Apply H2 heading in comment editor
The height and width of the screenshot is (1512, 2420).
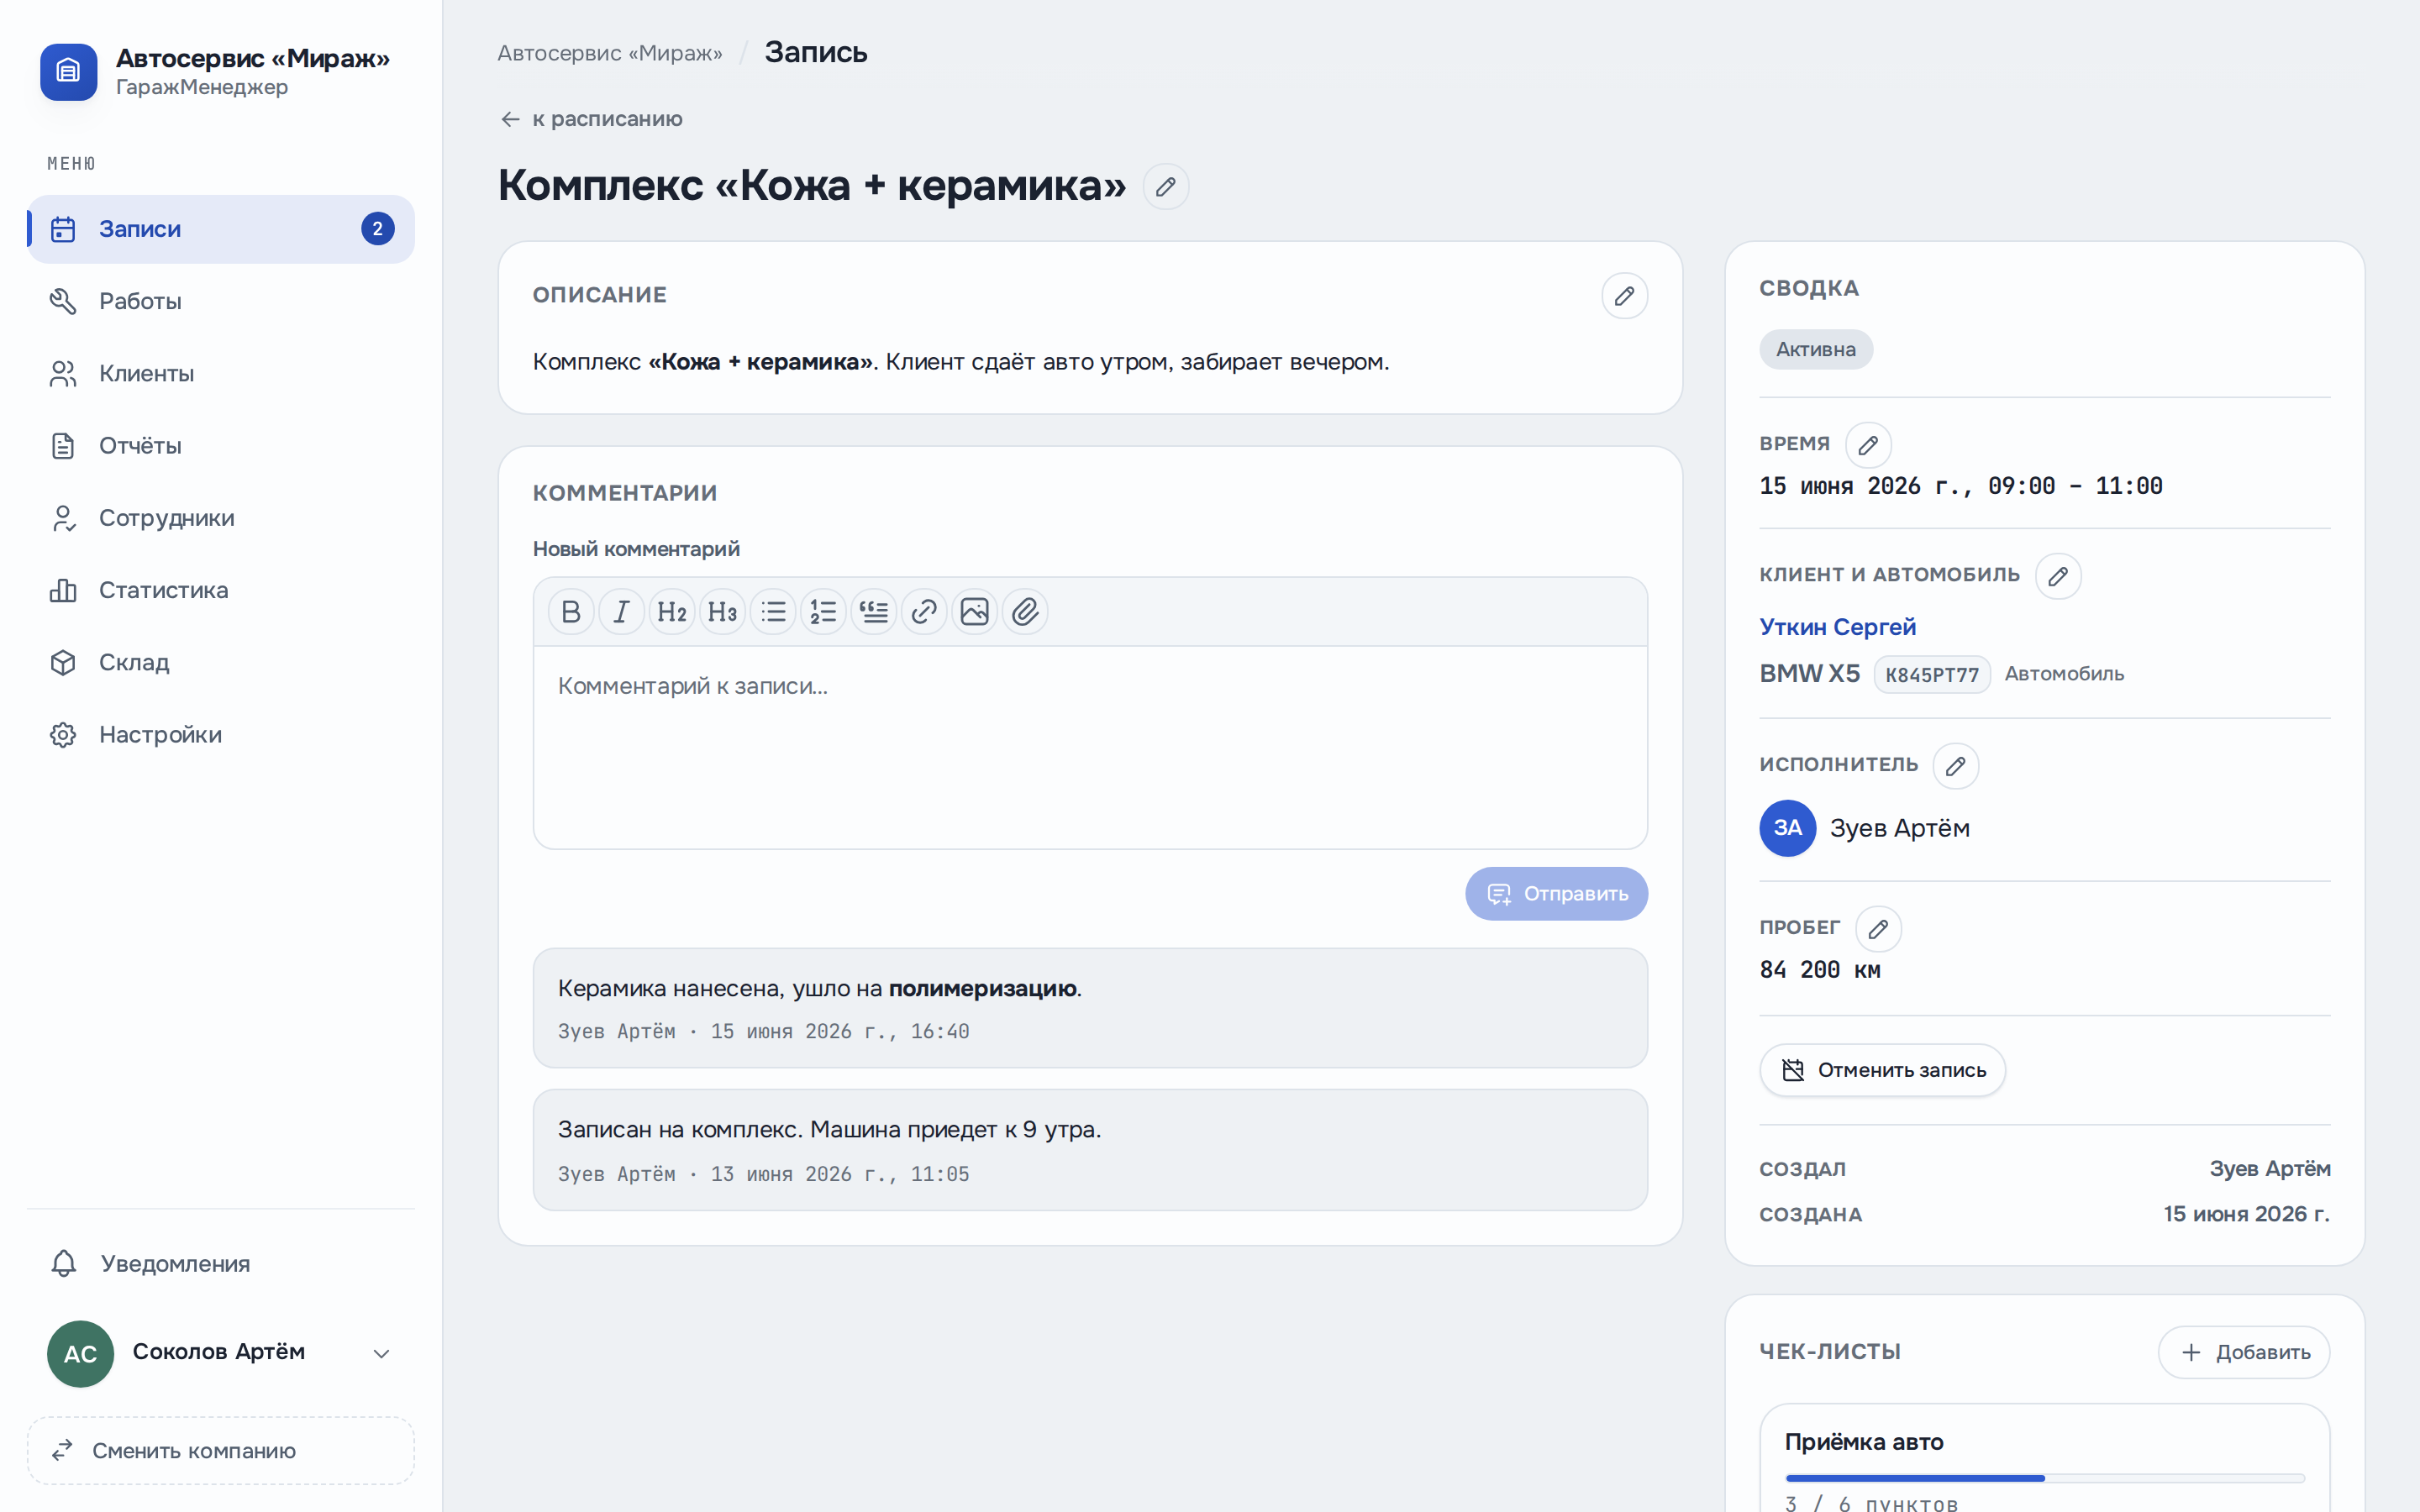[671, 611]
